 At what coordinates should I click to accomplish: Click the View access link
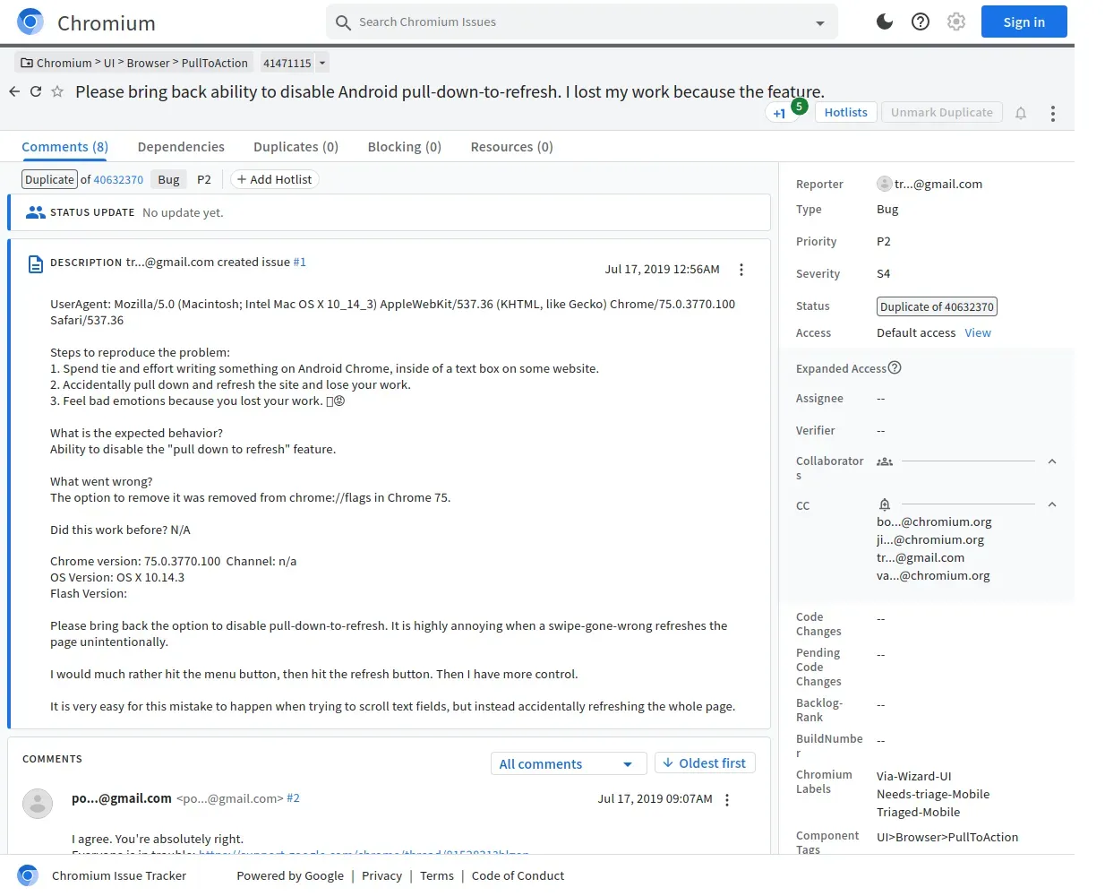tap(978, 332)
